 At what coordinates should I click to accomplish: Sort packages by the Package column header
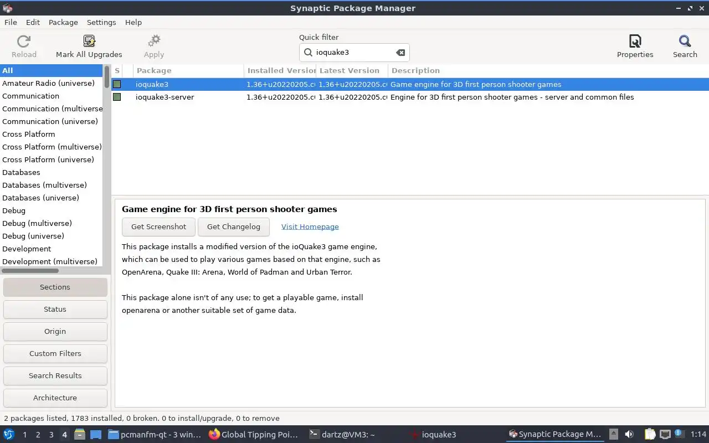[188, 70]
